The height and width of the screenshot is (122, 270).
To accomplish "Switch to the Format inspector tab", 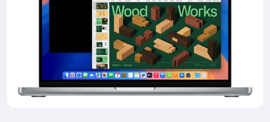I will pyautogui.click(x=201, y=1).
